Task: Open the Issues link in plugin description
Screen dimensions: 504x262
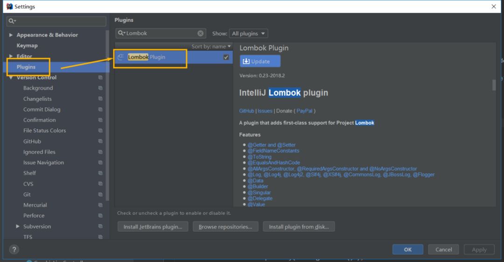Action: 265,111
